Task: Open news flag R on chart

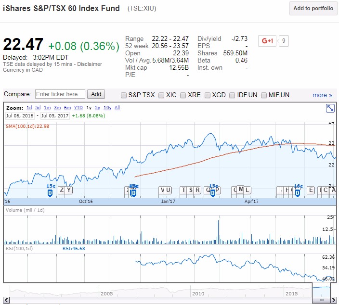Action: tap(197, 190)
